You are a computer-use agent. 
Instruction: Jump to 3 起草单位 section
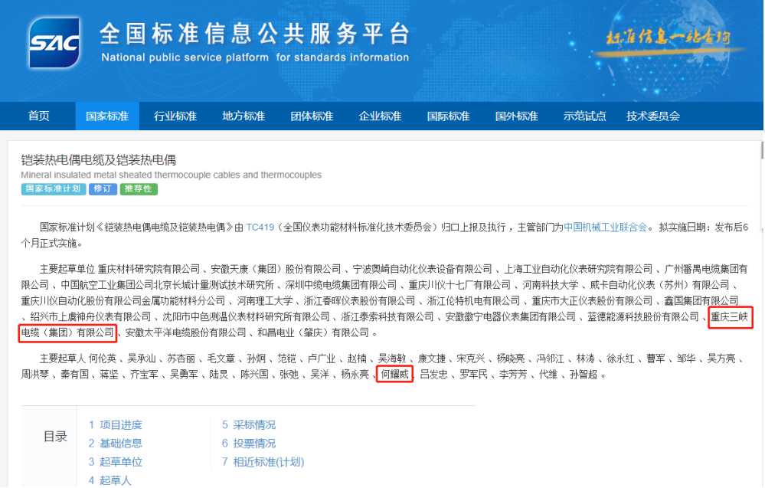pos(115,462)
